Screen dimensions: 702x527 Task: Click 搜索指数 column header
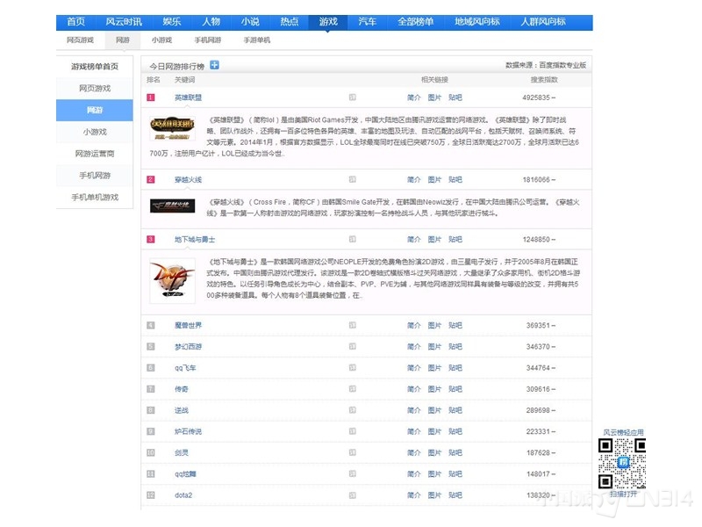tap(544, 80)
